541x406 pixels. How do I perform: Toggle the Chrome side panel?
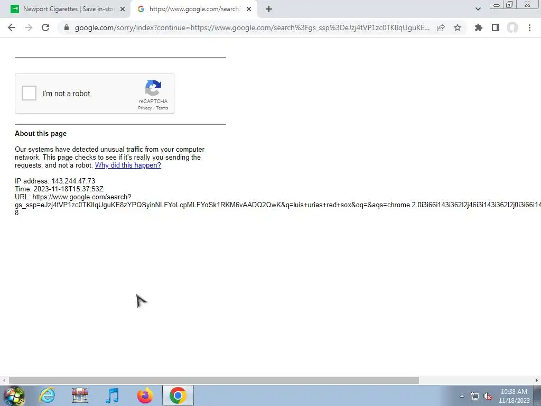click(496, 27)
